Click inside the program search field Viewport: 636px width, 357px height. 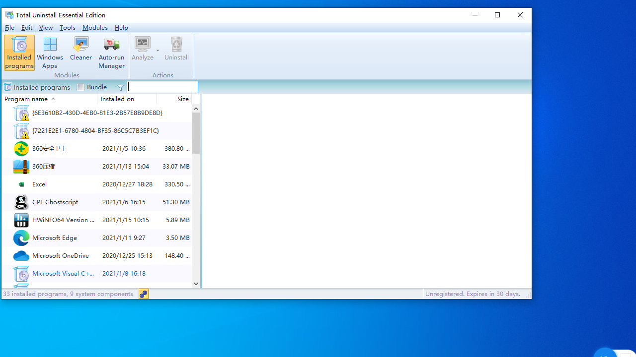click(162, 87)
